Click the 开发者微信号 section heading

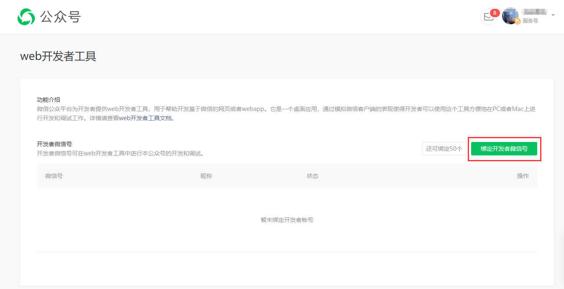coord(54,144)
